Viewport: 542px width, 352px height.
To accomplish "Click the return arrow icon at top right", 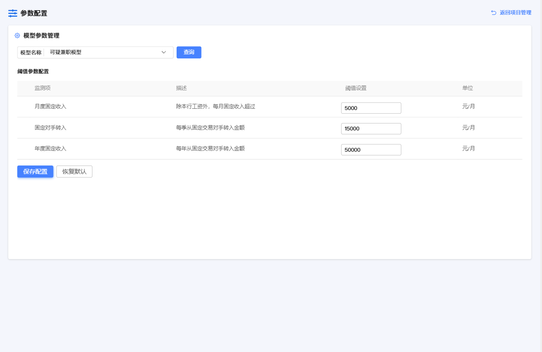I will tap(493, 13).
